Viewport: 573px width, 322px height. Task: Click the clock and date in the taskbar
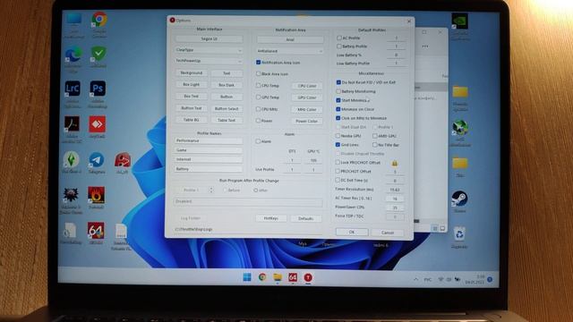click(475, 280)
